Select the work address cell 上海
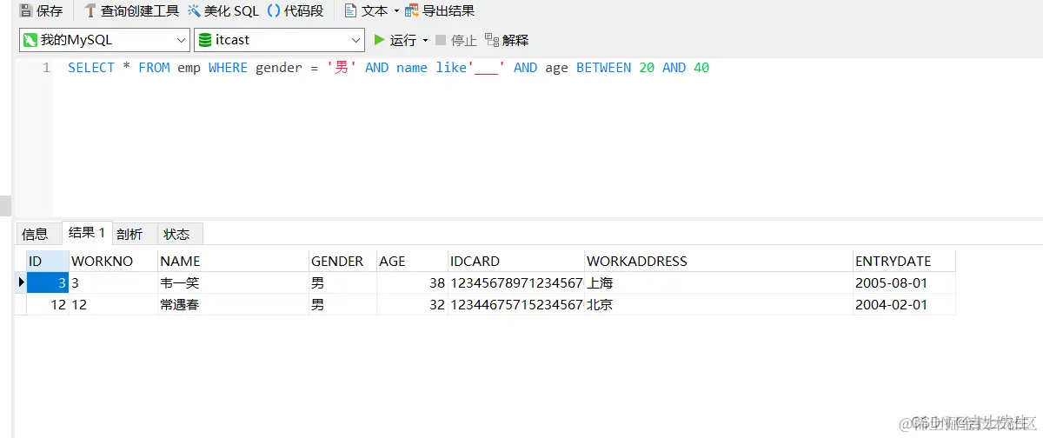The height and width of the screenshot is (438, 1043). tap(719, 282)
